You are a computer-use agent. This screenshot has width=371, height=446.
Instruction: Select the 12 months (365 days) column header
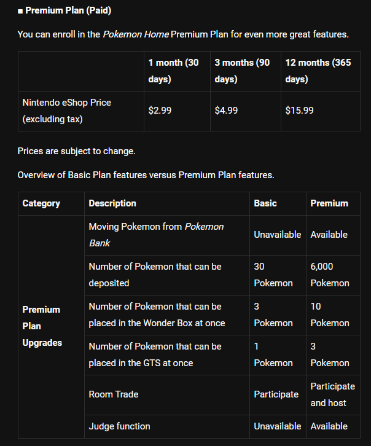click(321, 71)
